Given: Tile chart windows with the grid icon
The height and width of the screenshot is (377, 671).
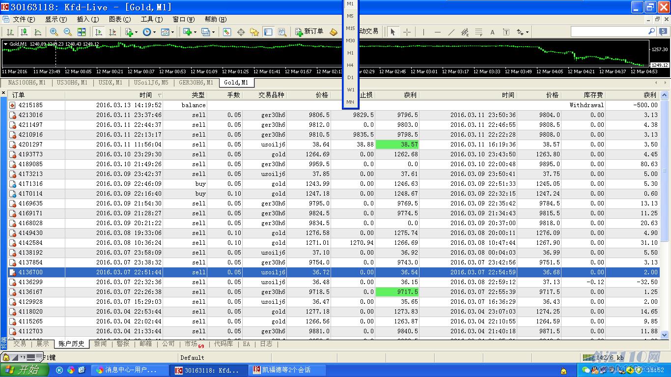Looking at the screenshot, I should (82, 32).
